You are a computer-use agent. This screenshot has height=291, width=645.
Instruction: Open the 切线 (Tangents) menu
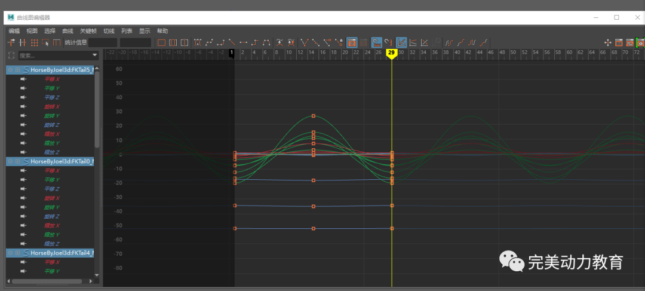click(x=109, y=30)
